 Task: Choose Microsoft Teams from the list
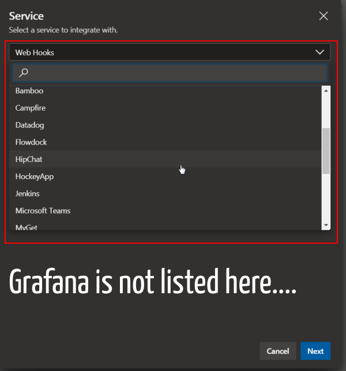[165, 211]
